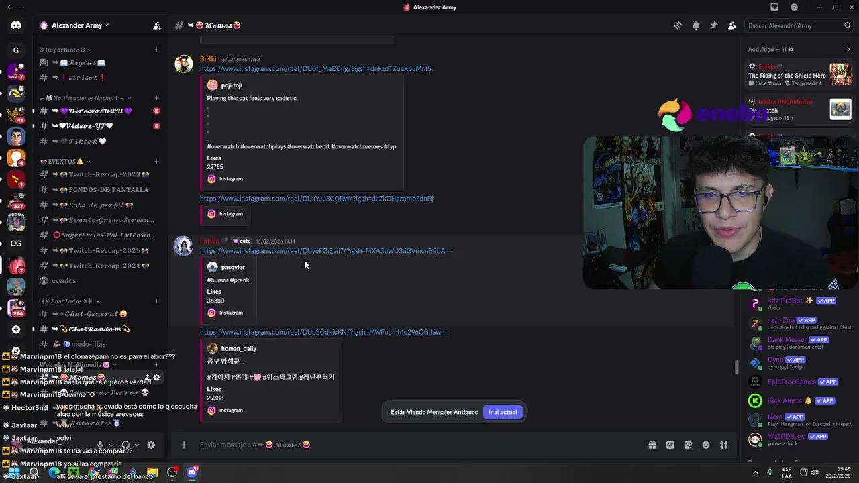Open the threads icon in channel header
Viewport: 859px width, 483px height.
[x=678, y=25]
